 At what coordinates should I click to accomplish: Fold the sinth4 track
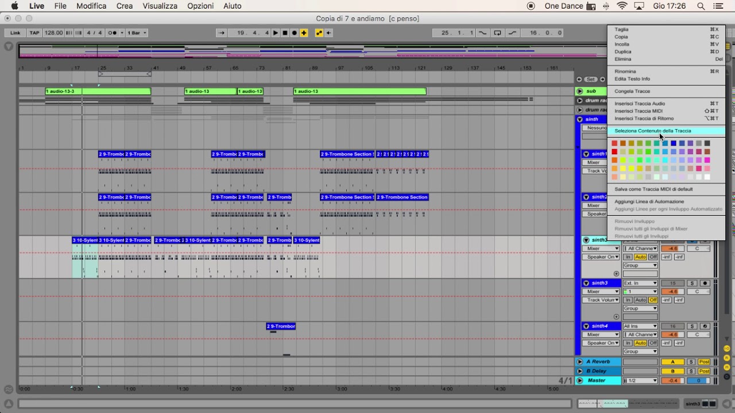pyautogui.click(x=586, y=326)
